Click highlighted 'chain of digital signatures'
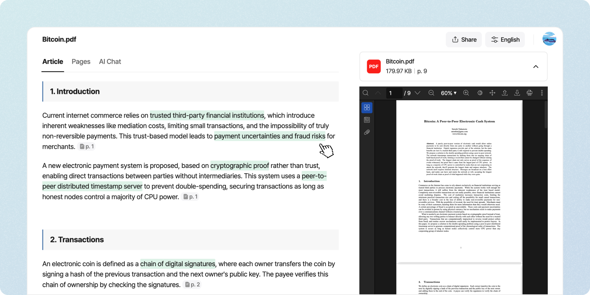The height and width of the screenshot is (295, 590). [178, 264]
